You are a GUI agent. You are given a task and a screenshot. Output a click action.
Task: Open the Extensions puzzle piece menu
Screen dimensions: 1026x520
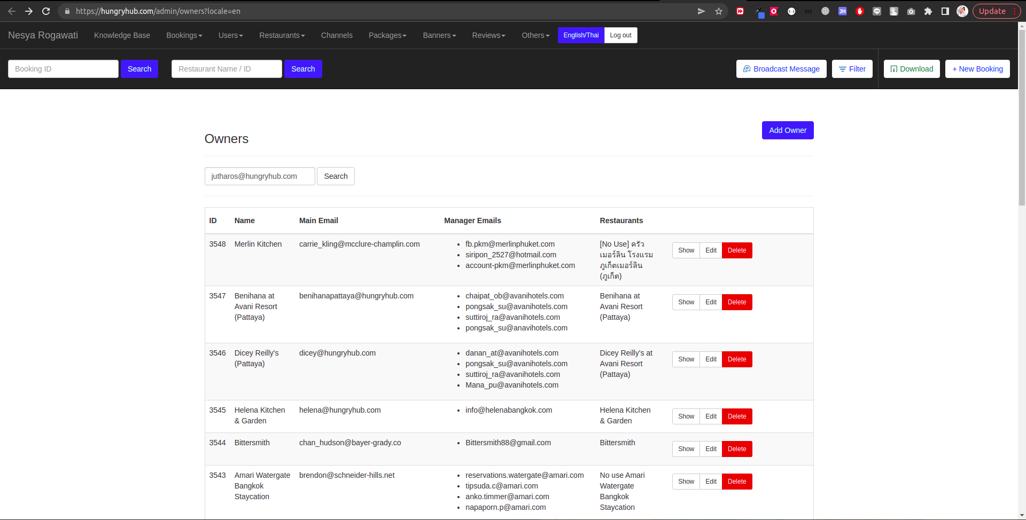928,11
